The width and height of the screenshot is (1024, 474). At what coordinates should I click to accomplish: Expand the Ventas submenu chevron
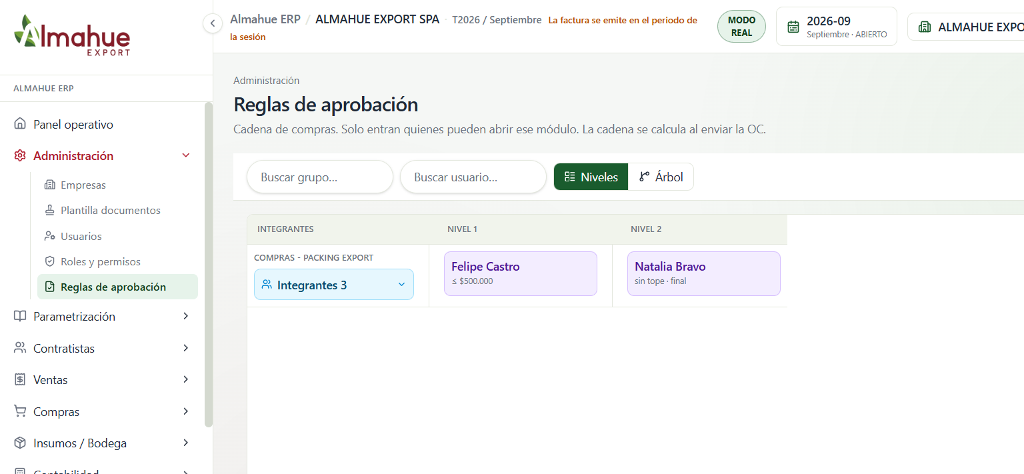pos(186,379)
